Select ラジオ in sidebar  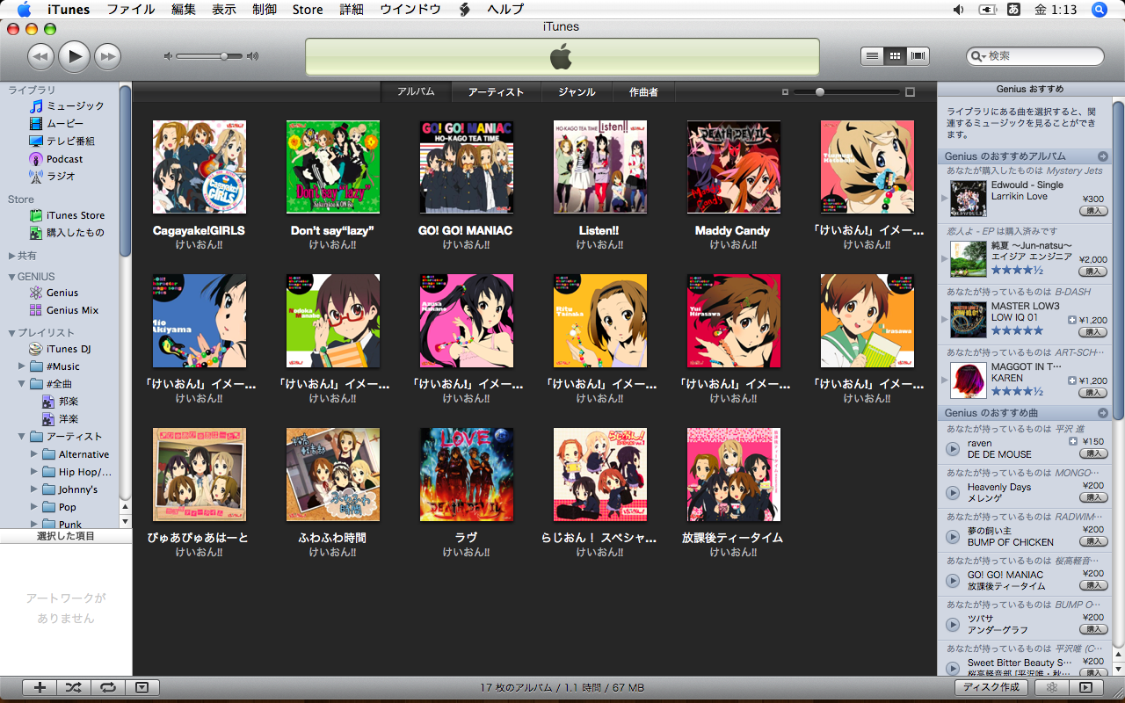click(x=53, y=176)
